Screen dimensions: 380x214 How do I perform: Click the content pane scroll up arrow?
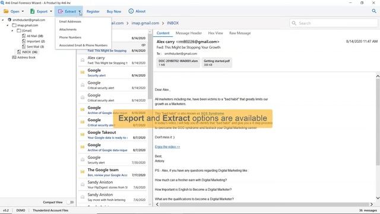pyautogui.click(x=378, y=76)
